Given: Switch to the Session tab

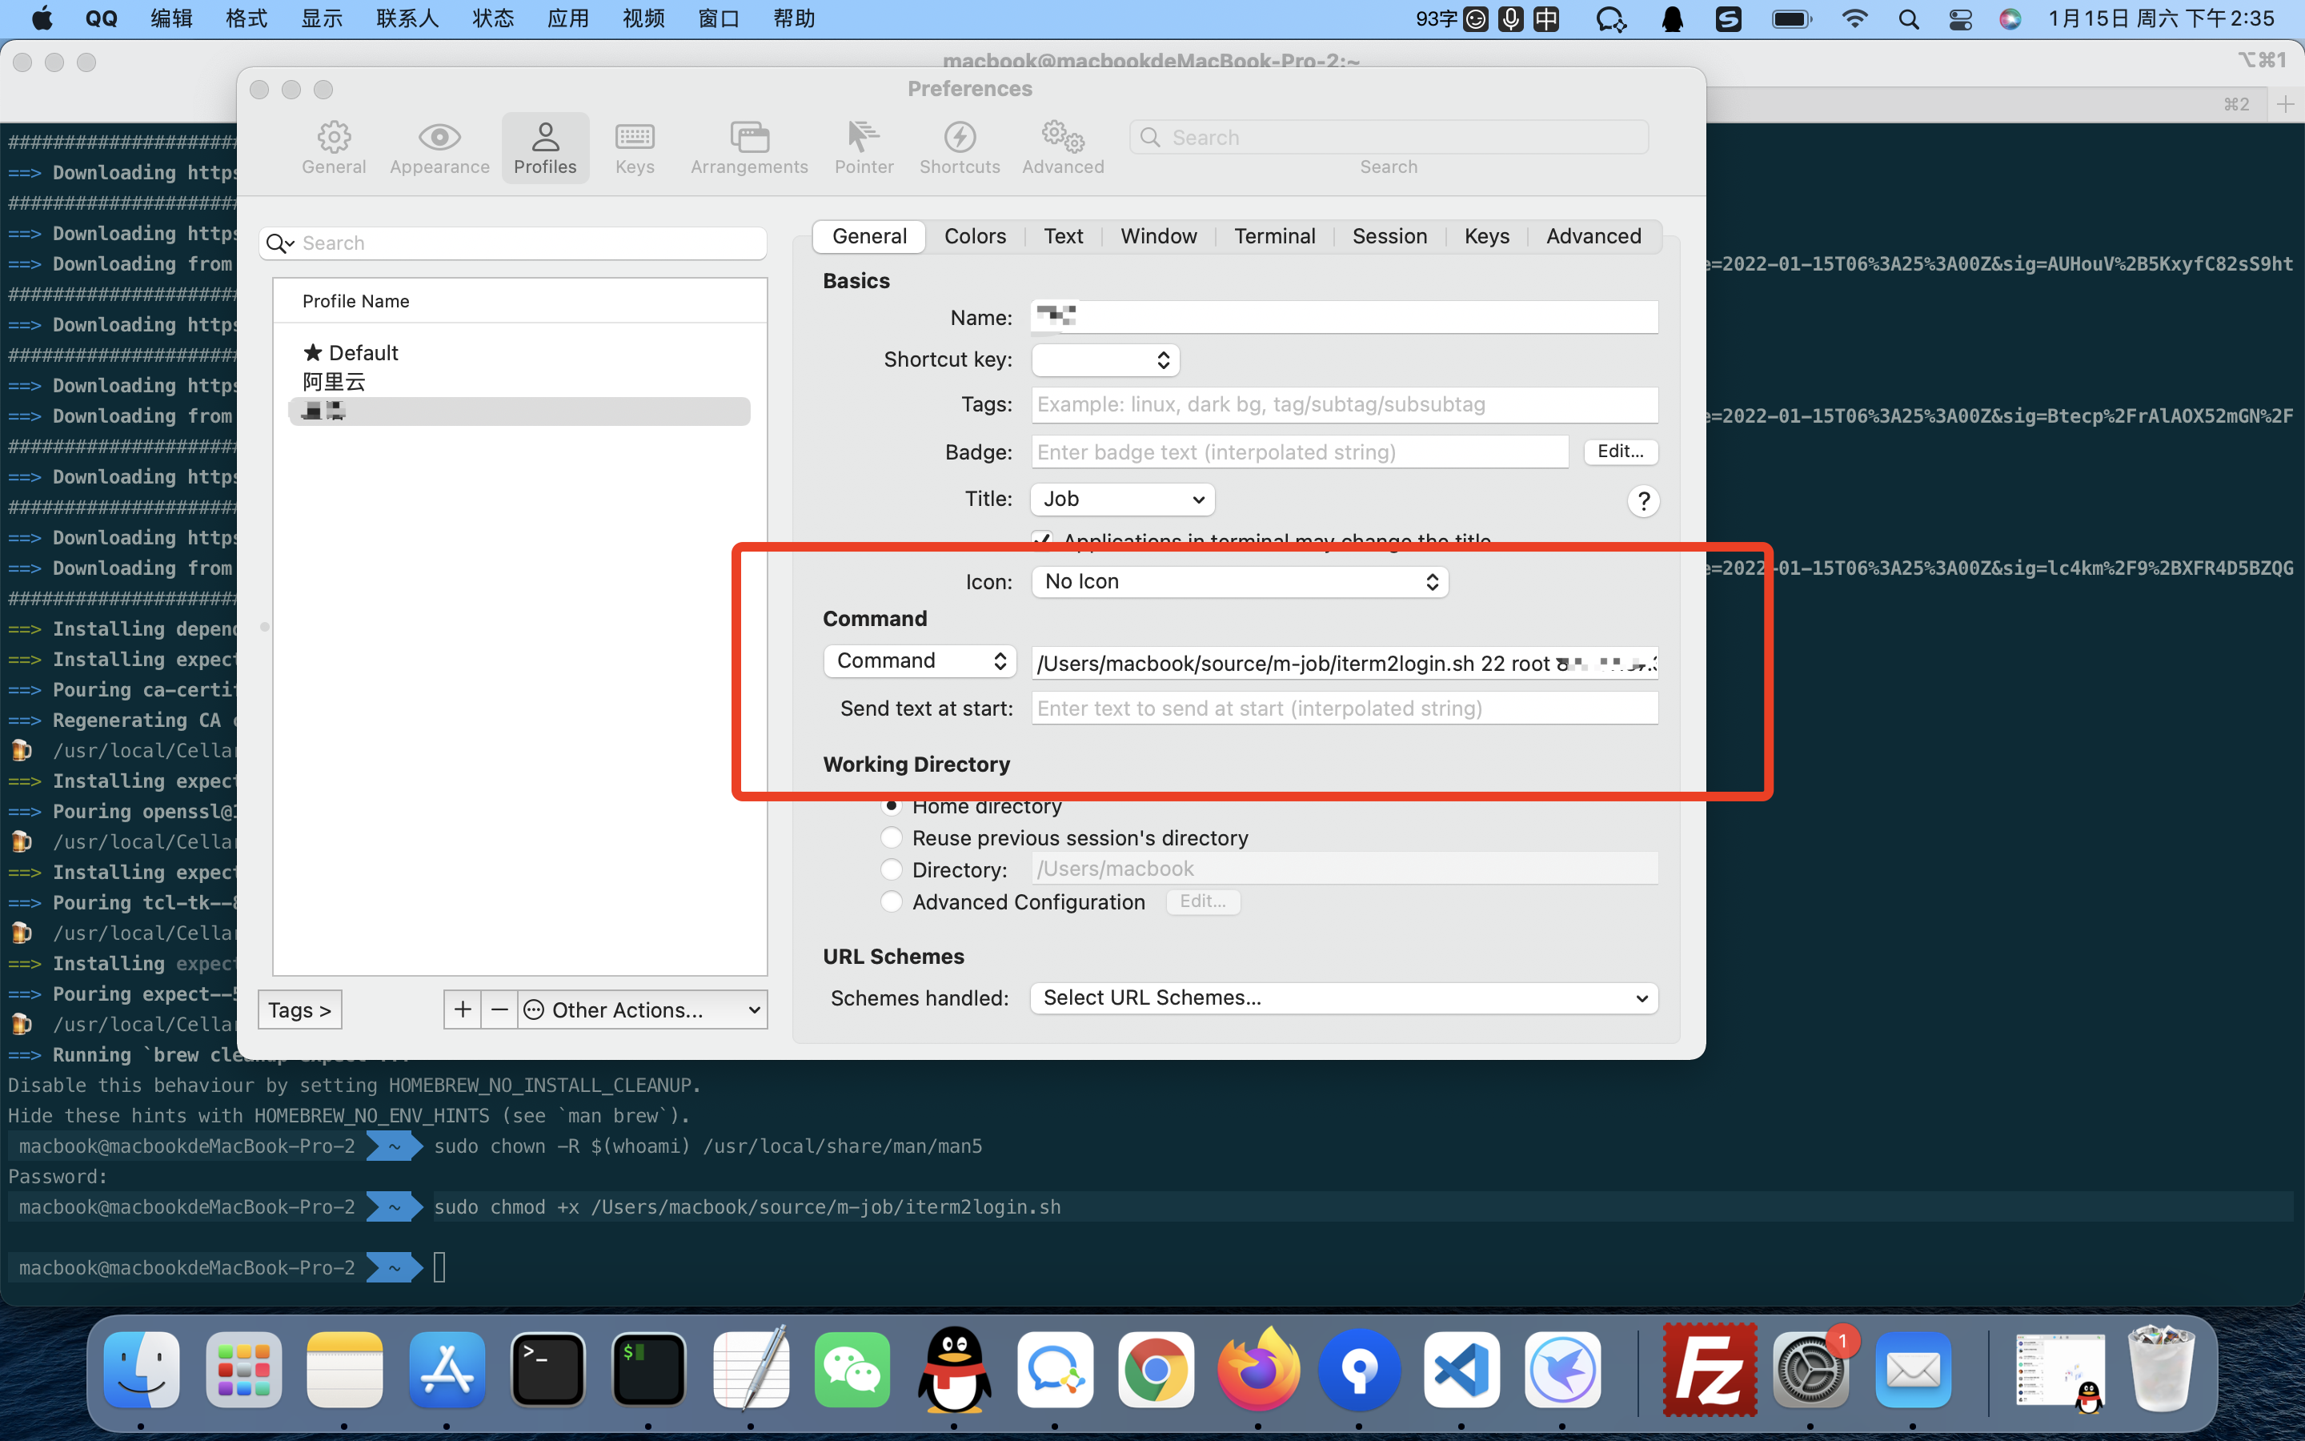Looking at the screenshot, I should 1389,236.
